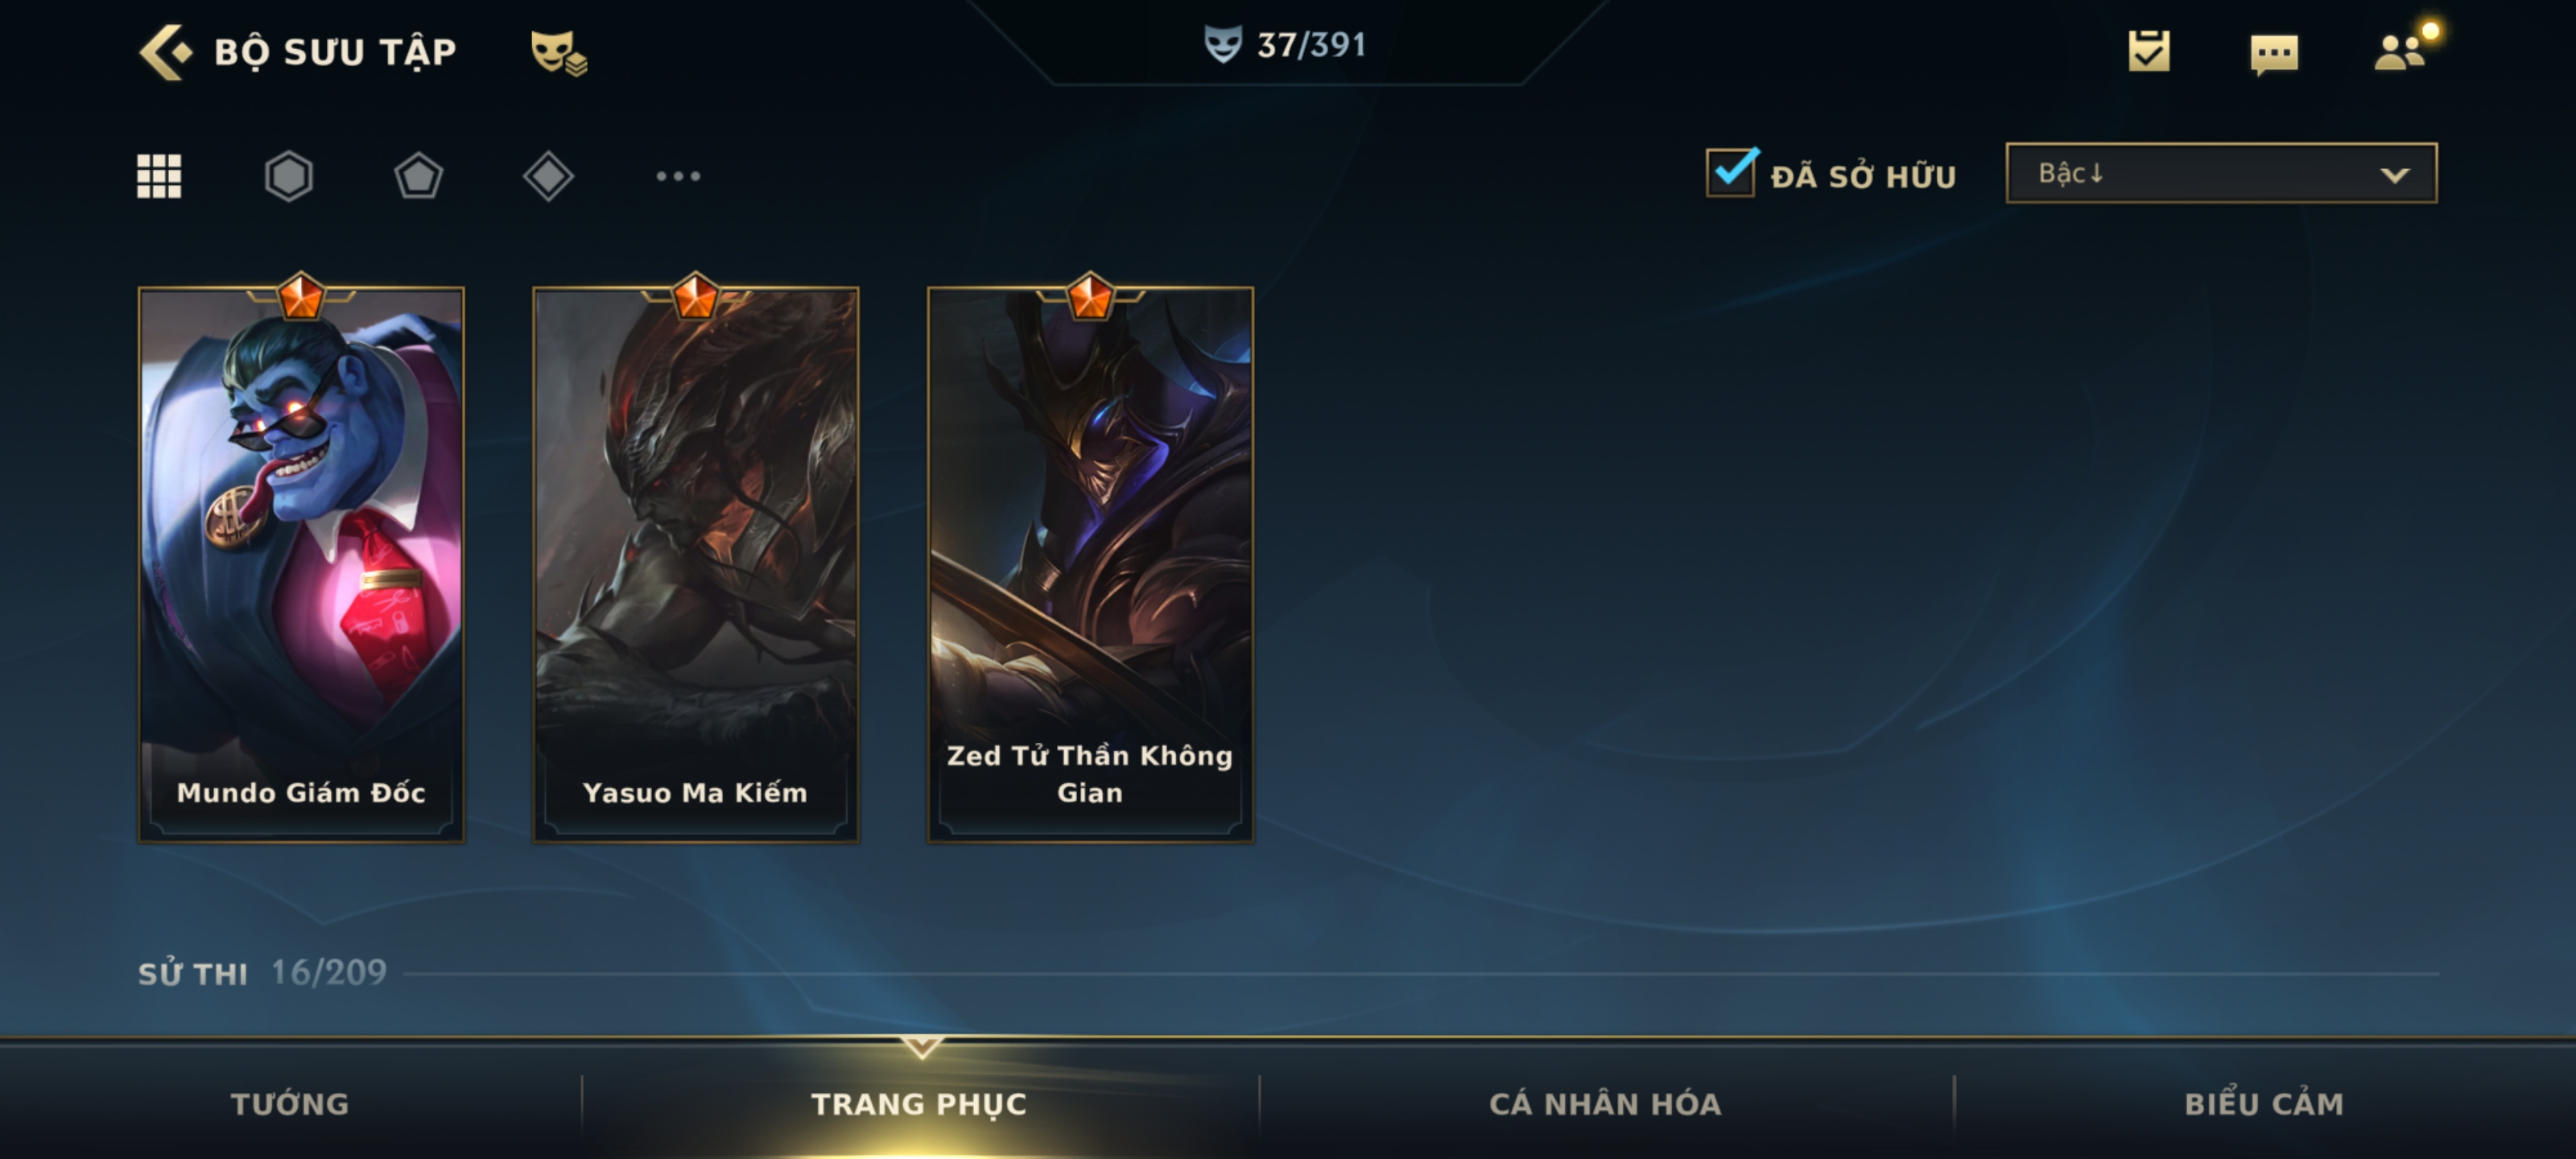Select the all skins grid filter icon
The width and height of the screenshot is (2576, 1159).
(x=159, y=176)
